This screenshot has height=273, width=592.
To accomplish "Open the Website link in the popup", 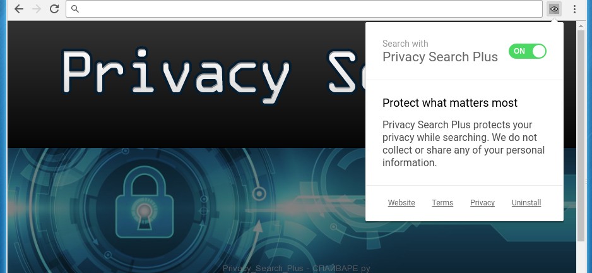I will tap(401, 203).
